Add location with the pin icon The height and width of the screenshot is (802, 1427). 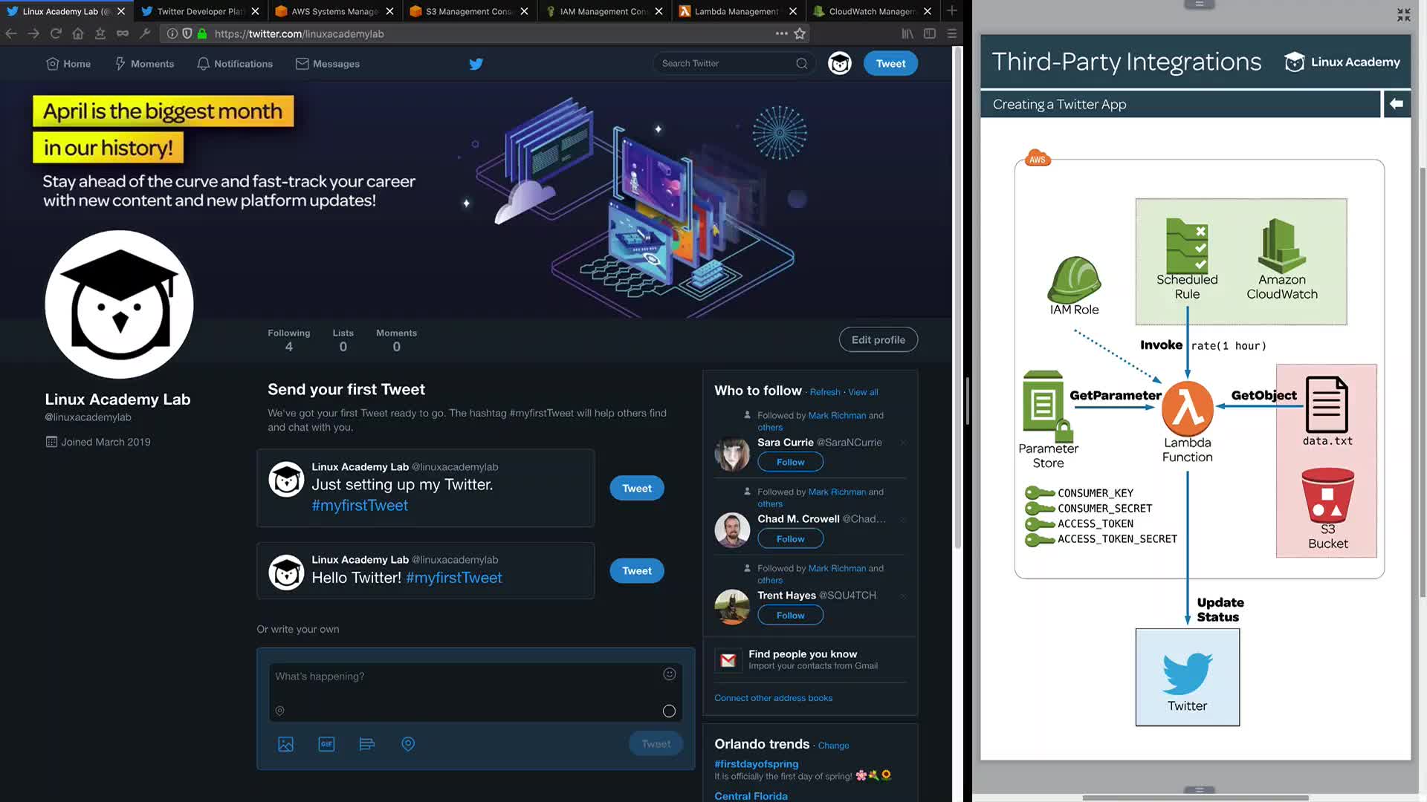click(408, 744)
